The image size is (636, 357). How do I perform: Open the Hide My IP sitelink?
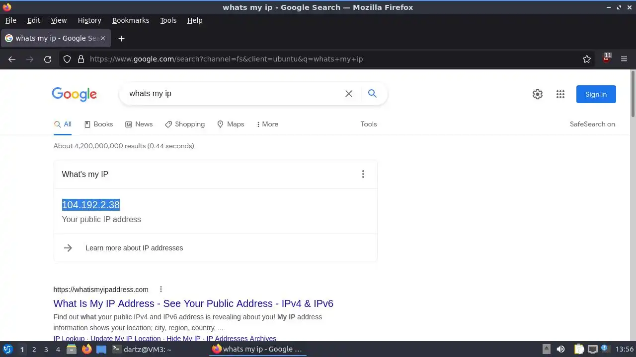point(184,339)
